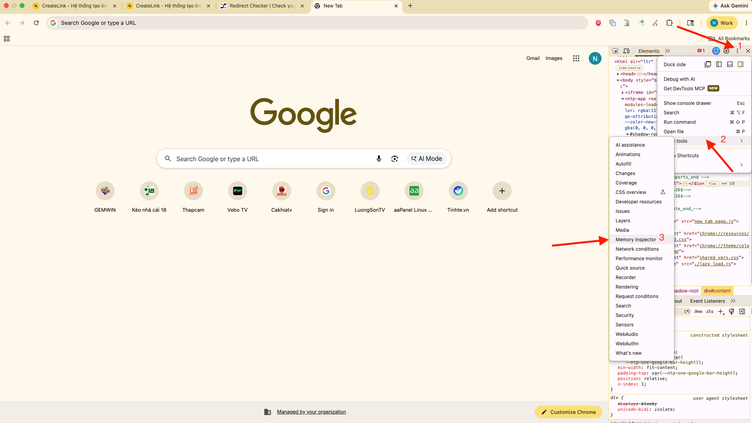The image size is (752, 423).
Task: Click the Add shortcut plus tile
Action: pyautogui.click(x=502, y=197)
